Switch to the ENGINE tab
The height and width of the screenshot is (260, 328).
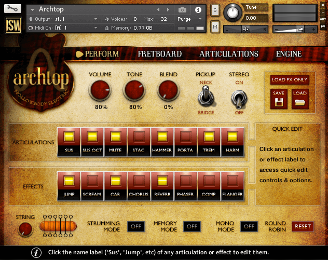[289, 54]
